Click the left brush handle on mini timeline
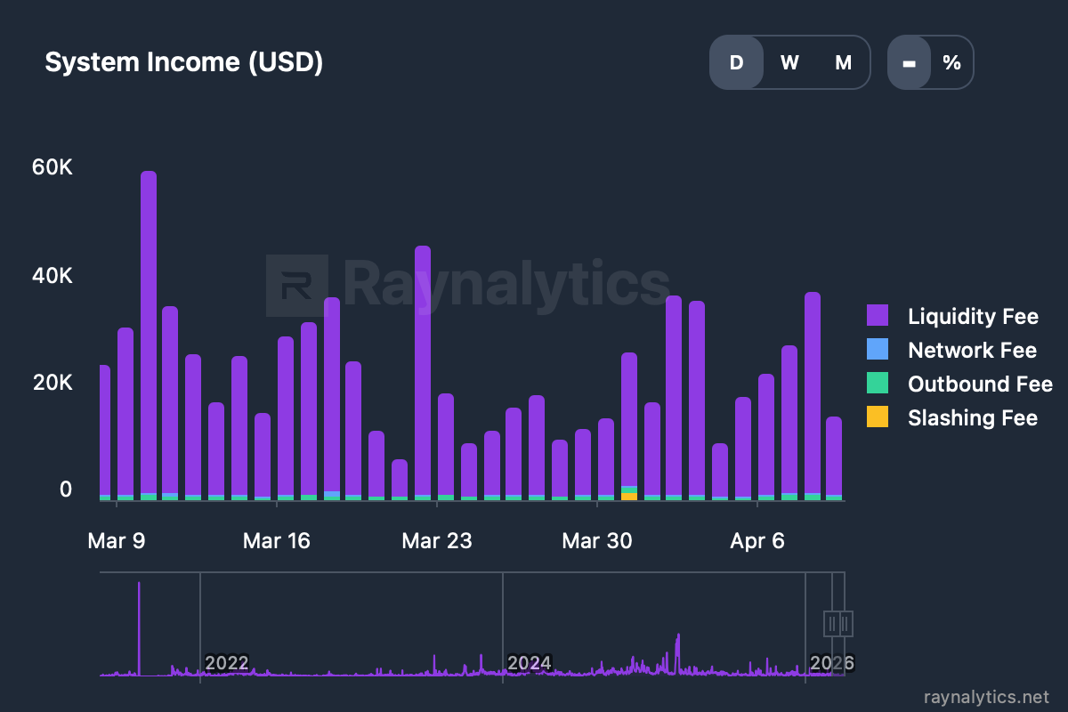Viewport: 1068px width, 712px height. click(x=833, y=624)
